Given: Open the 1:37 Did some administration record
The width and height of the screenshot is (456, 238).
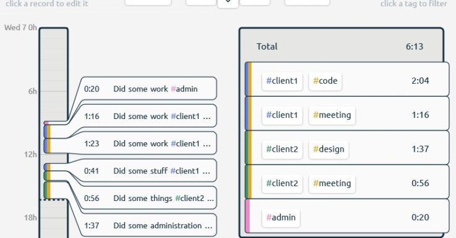Looking at the screenshot, I should pyautogui.click(x=148, y=225).
